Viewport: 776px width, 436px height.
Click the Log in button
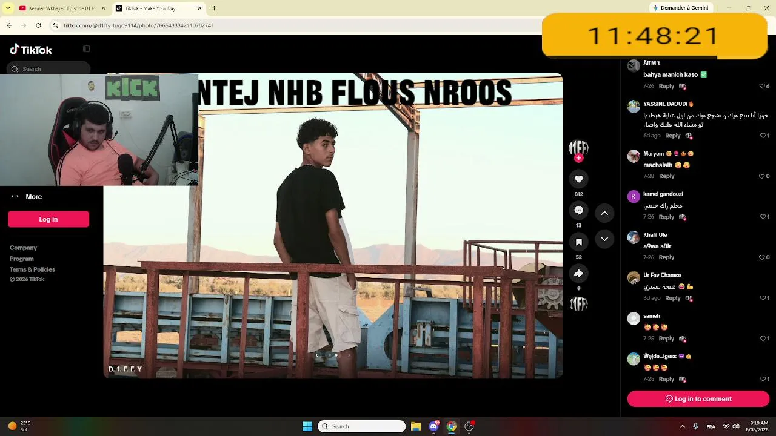pos(48,219)
